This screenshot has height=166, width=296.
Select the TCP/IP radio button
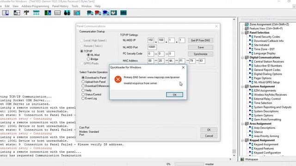click(82, 51)
